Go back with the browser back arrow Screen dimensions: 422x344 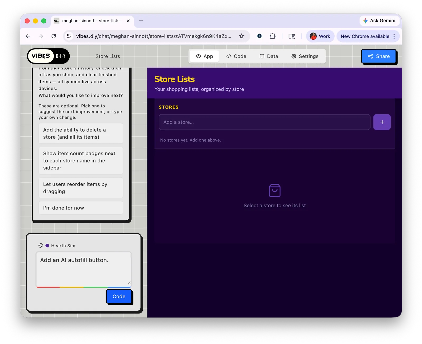(28, 36)
